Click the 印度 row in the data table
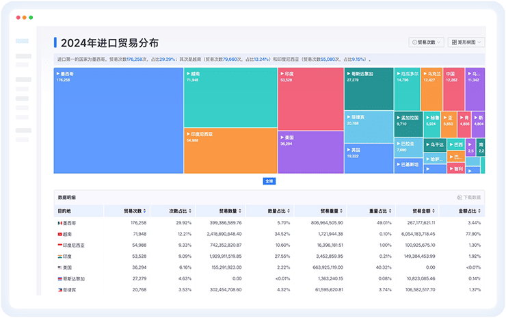This screenshot has width=506, height=318. pyautogui.click(x=68, y=256)
